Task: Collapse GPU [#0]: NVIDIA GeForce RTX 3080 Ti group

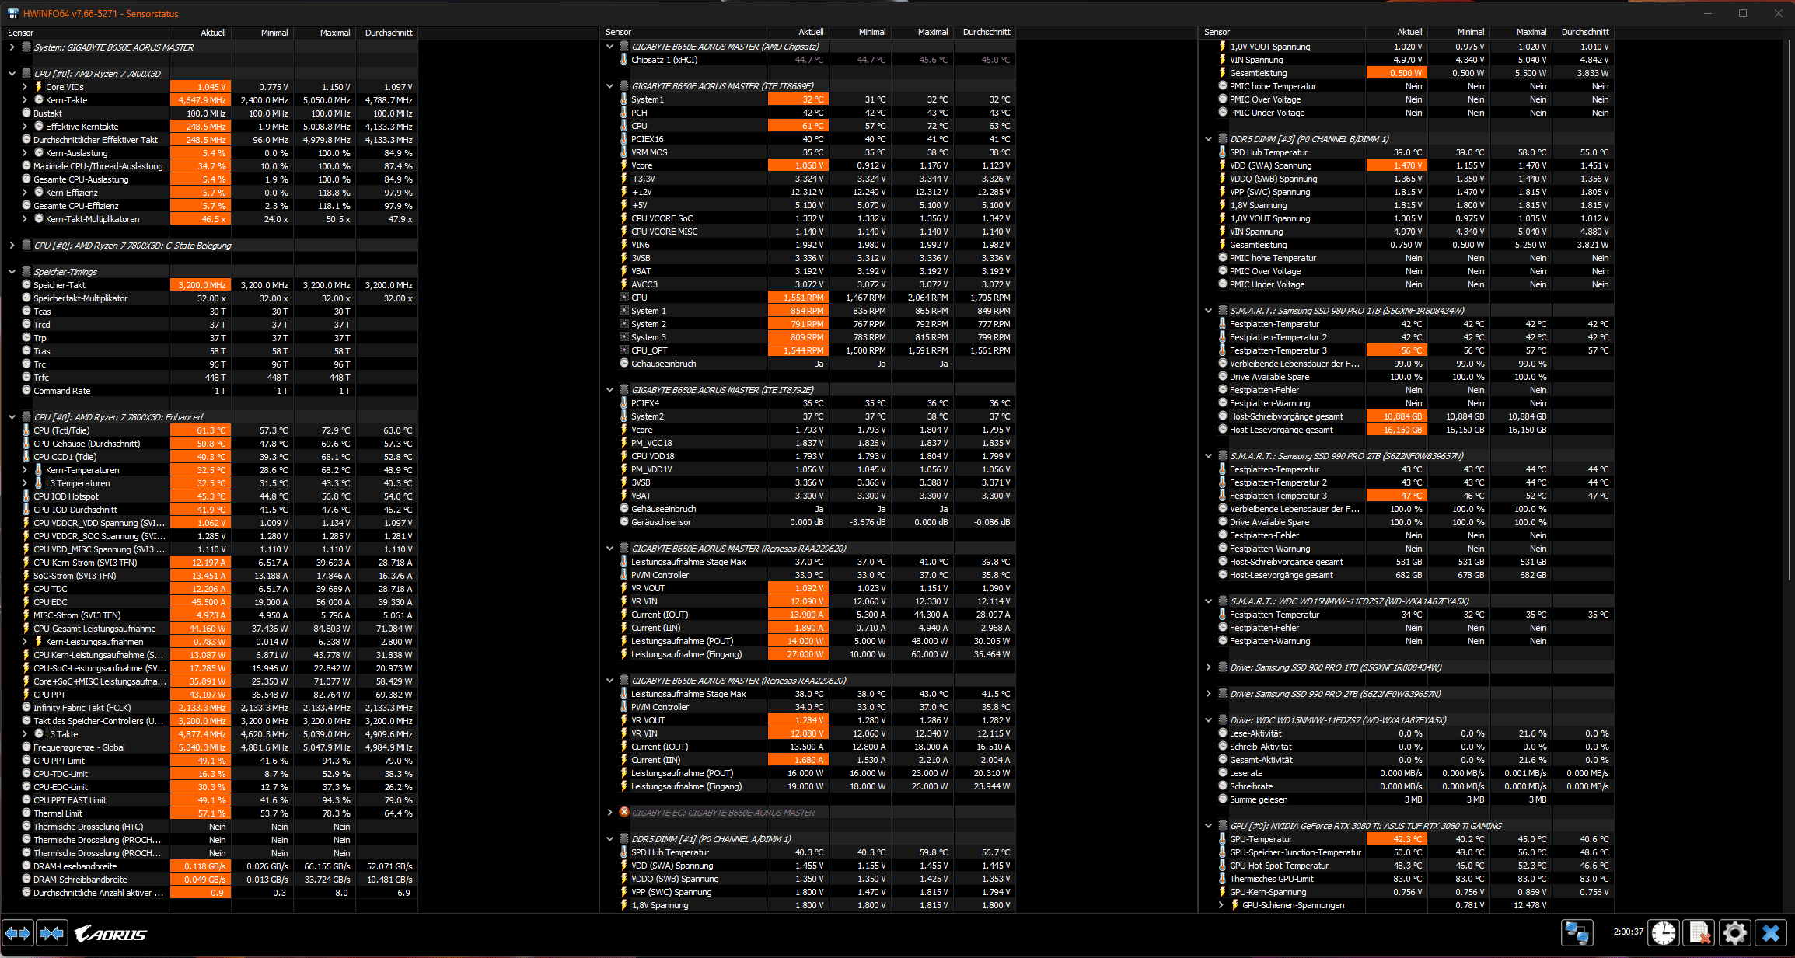Action: (1209, 825)
